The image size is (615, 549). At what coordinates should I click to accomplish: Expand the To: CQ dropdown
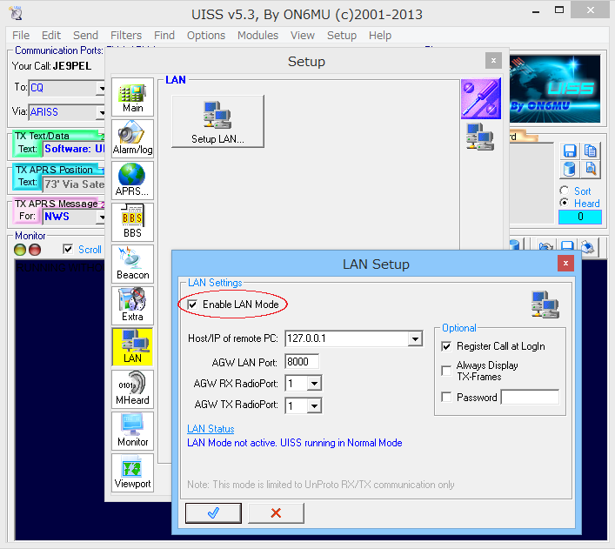[101, 88]
